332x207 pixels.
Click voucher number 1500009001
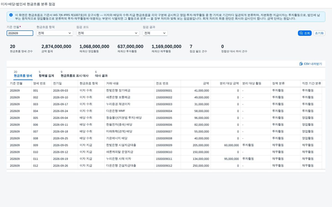click(164, 91)
